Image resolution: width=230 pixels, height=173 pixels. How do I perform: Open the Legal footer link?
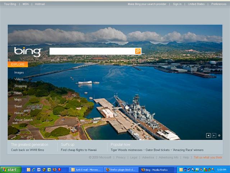(134, 158)
